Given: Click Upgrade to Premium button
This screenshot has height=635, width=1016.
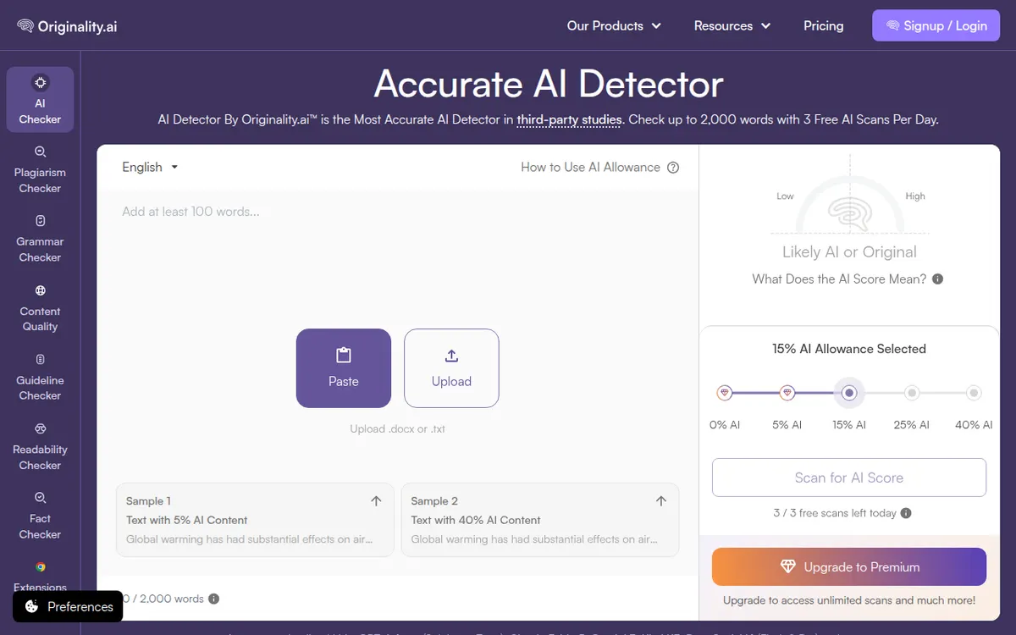Looking at the screenshot, I should click(x=849, y=567).
